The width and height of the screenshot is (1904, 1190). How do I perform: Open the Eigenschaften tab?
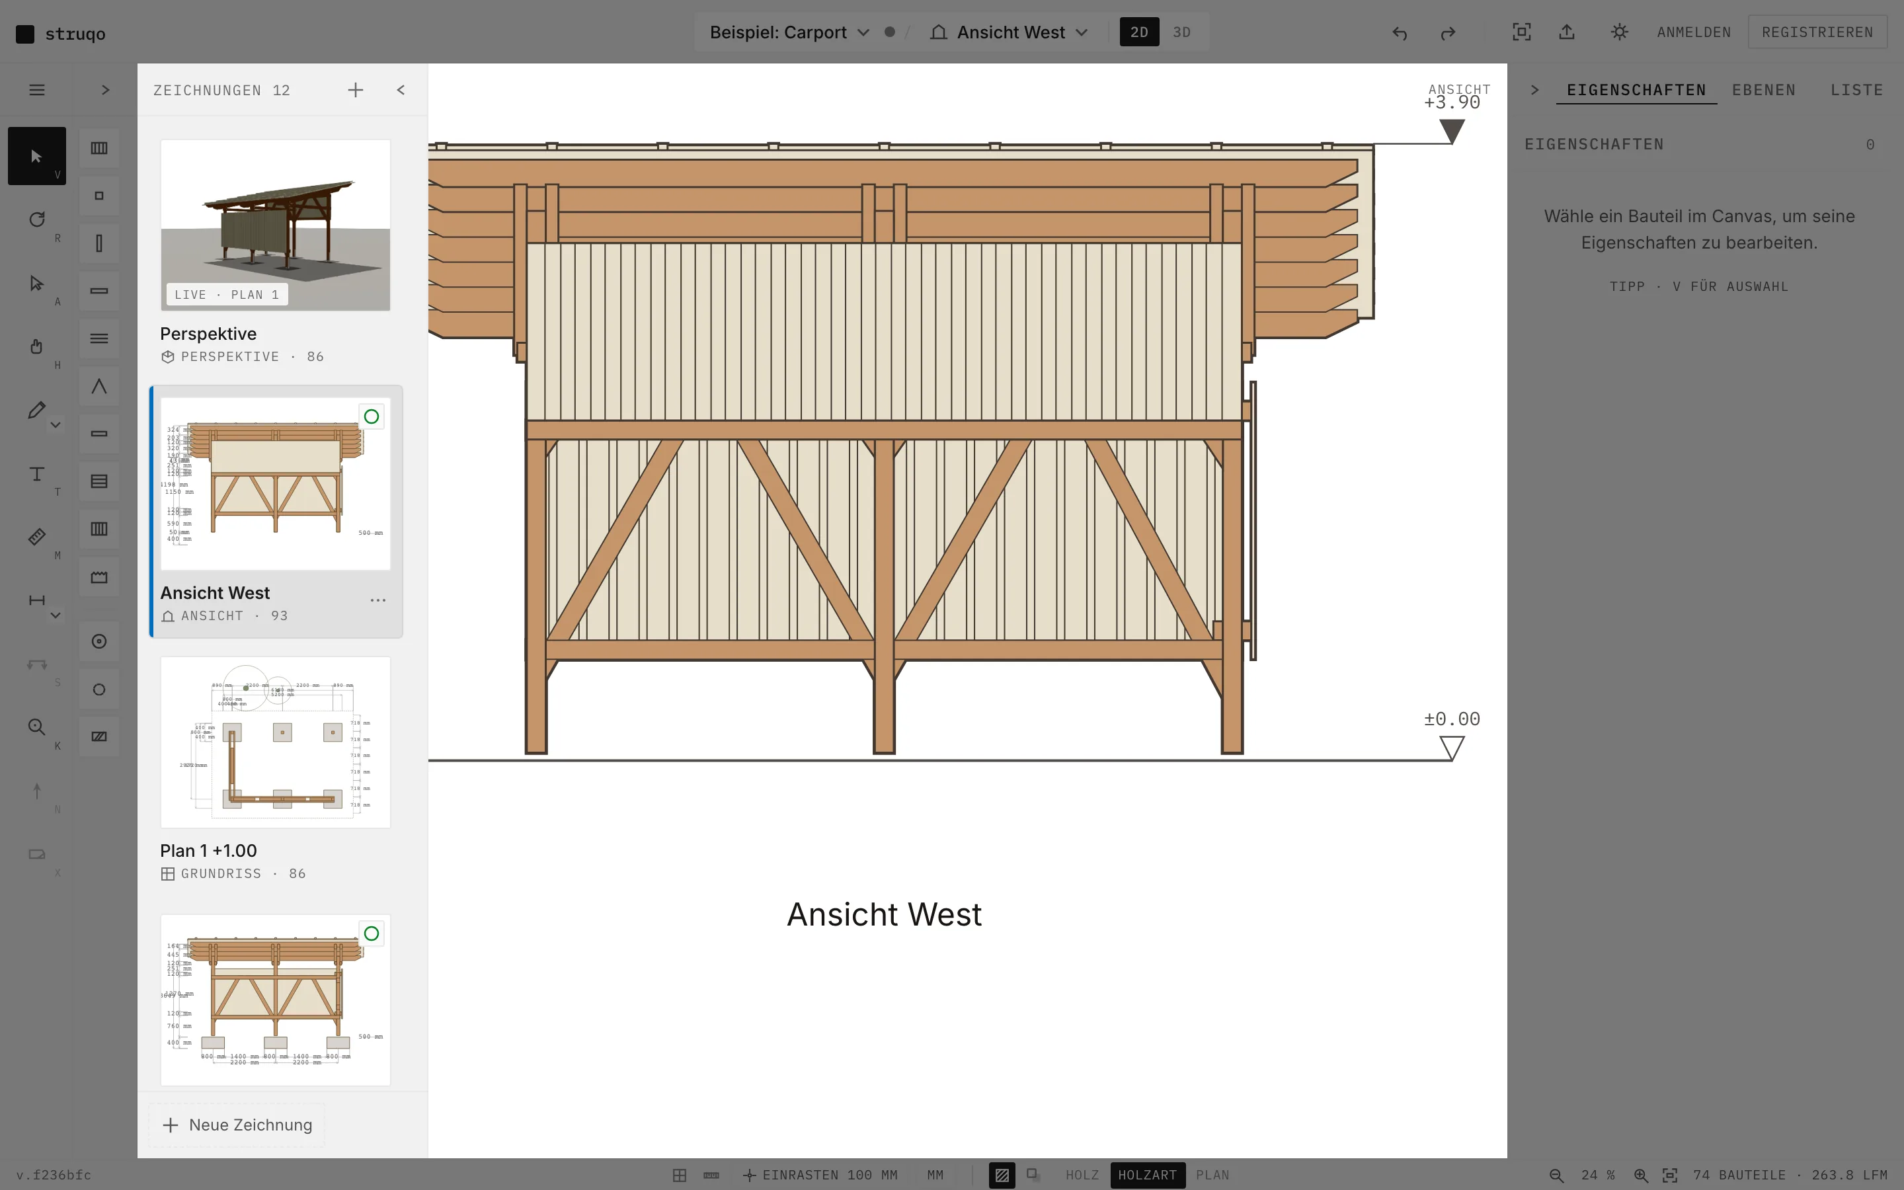pyautogui.click(x=1636, y=90)
